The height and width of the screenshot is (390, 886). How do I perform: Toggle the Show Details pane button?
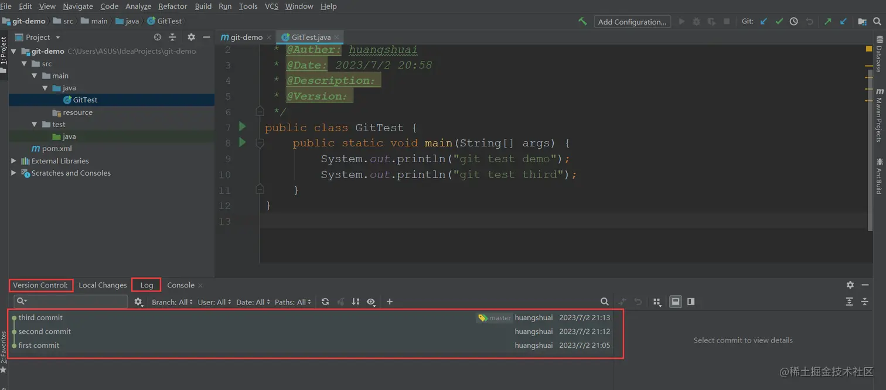click(676, 302)
